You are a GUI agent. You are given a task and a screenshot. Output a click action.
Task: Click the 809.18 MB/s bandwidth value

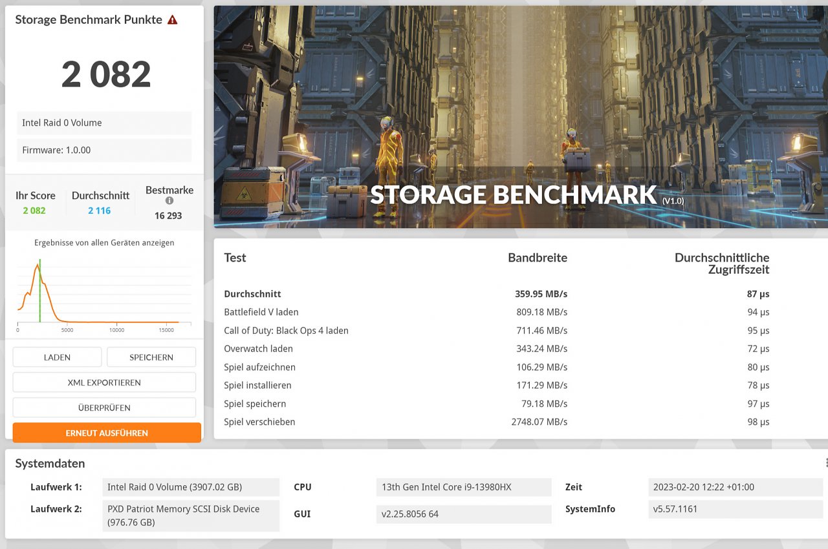coord(541,312)
